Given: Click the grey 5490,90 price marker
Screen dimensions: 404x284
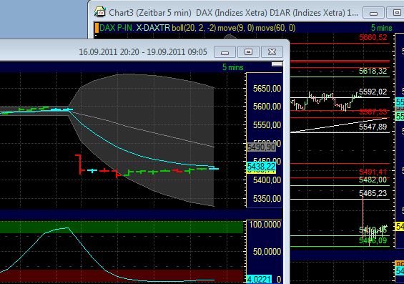Looking at the screenshot, I should 261,147.
